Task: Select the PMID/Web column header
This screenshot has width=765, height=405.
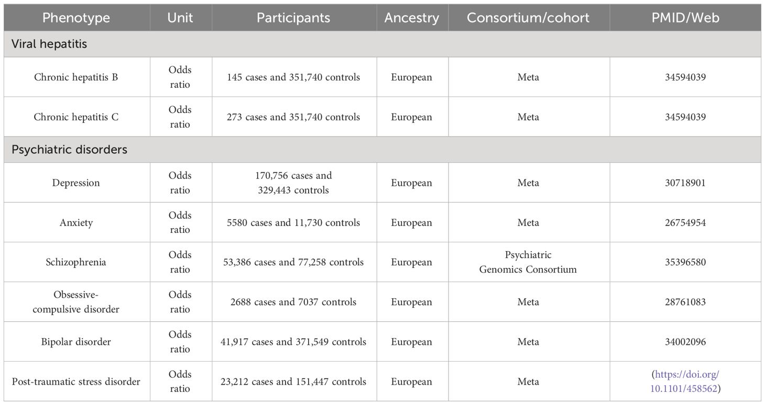Action: click(x=685, y=18)
